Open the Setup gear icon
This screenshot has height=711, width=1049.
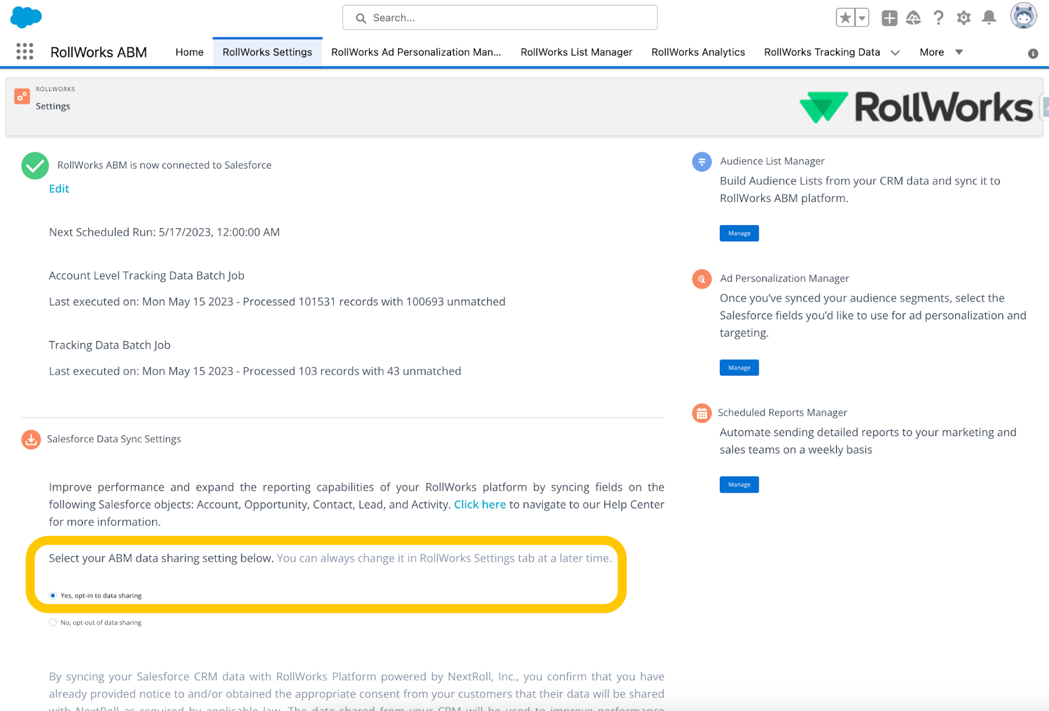pos(963,18)
